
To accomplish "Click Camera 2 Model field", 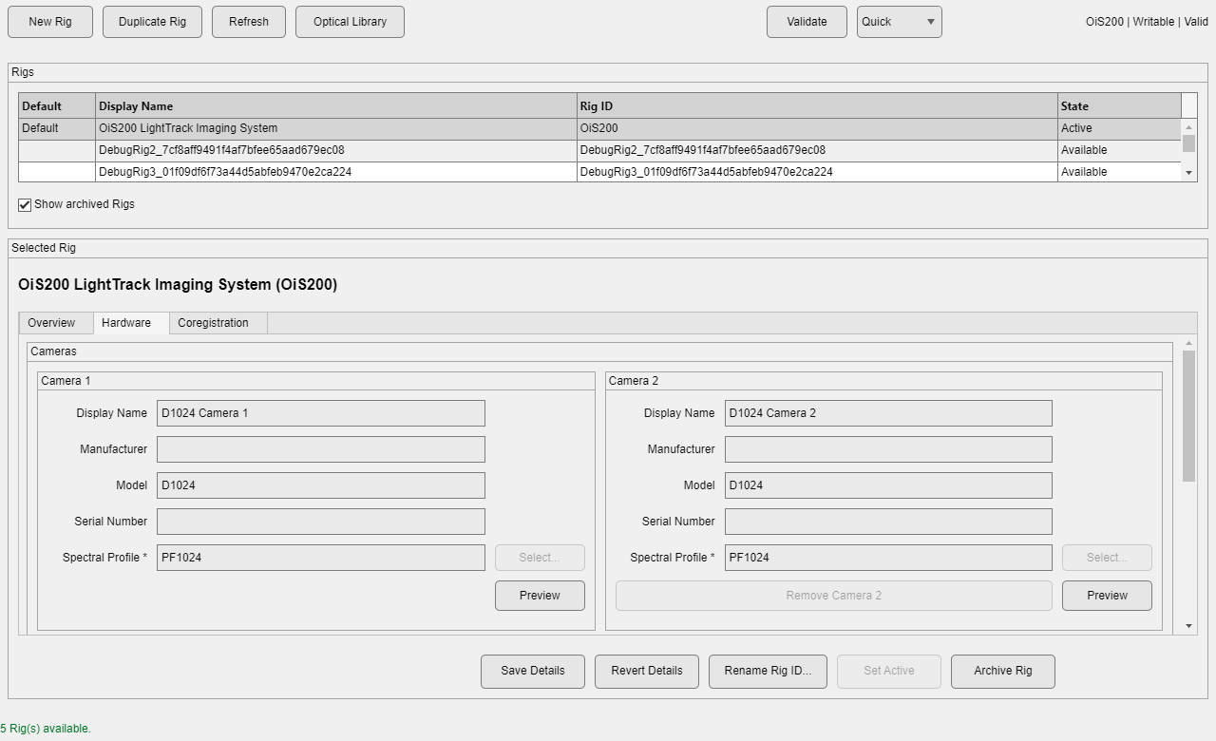I will [x=888, y=485].
